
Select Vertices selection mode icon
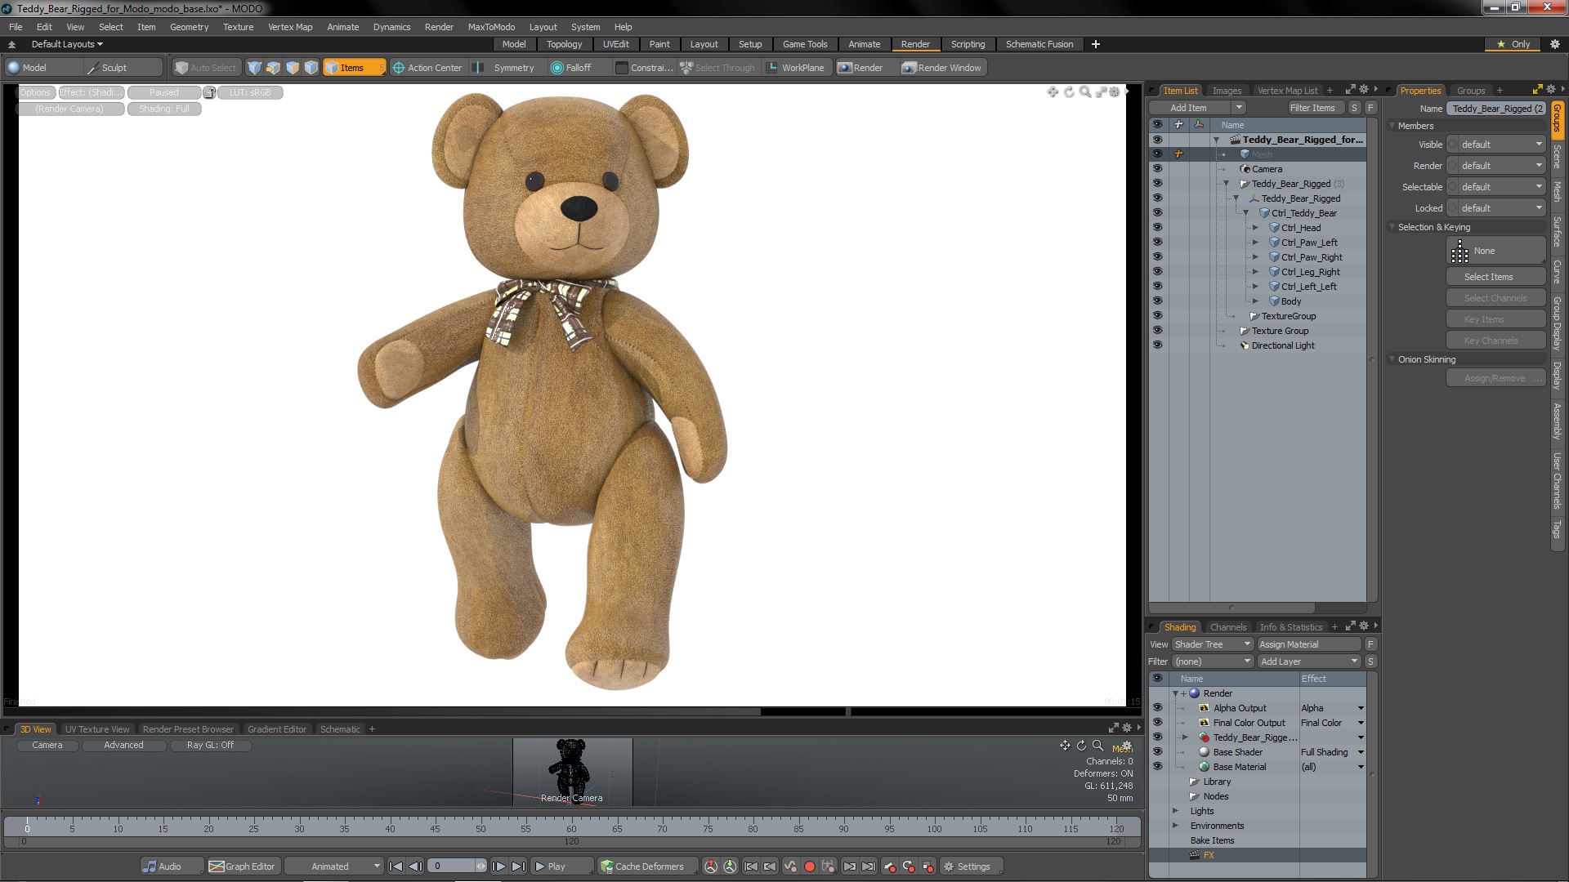[x=254, y=68]
